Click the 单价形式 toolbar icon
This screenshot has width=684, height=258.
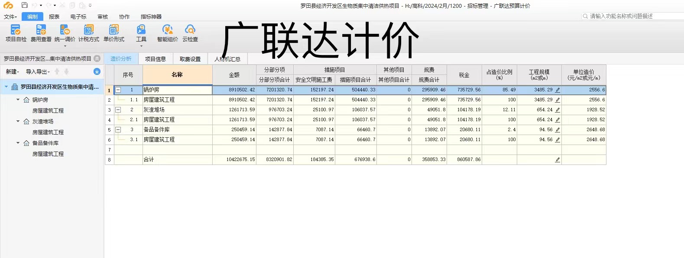pos(113,29)
